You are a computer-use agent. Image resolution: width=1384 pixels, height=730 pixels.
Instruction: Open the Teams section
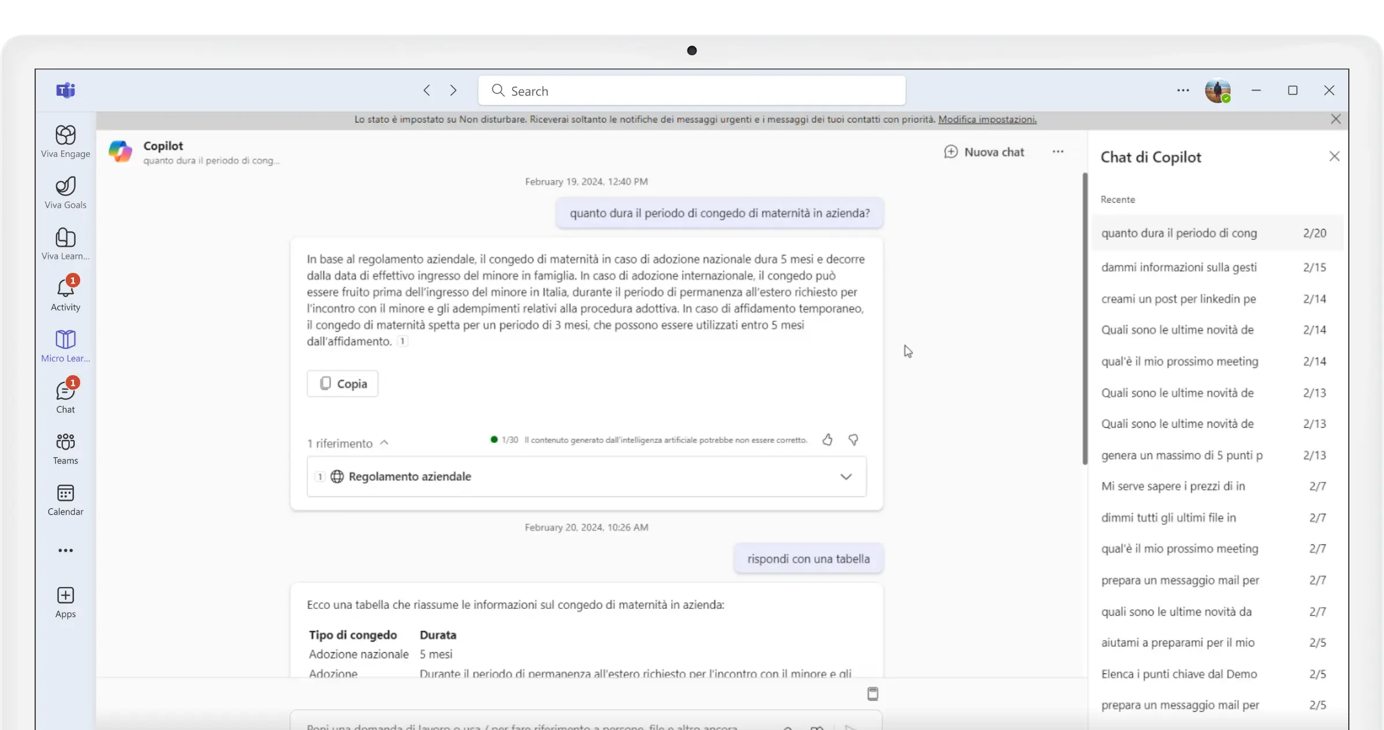(x=65, y=448)
